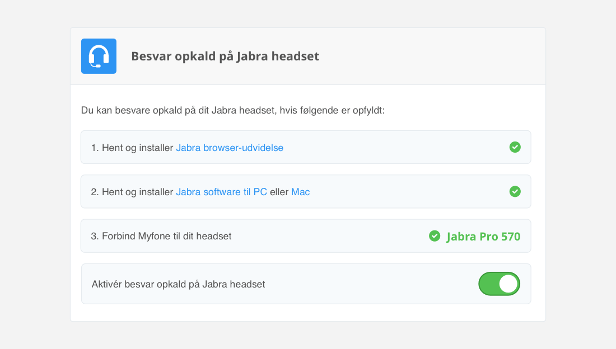The height and width of the screenshot is (349, 616).
Task: Click the checkmark beside Jabra Pro 570
Action: click(x=435, y=236)
